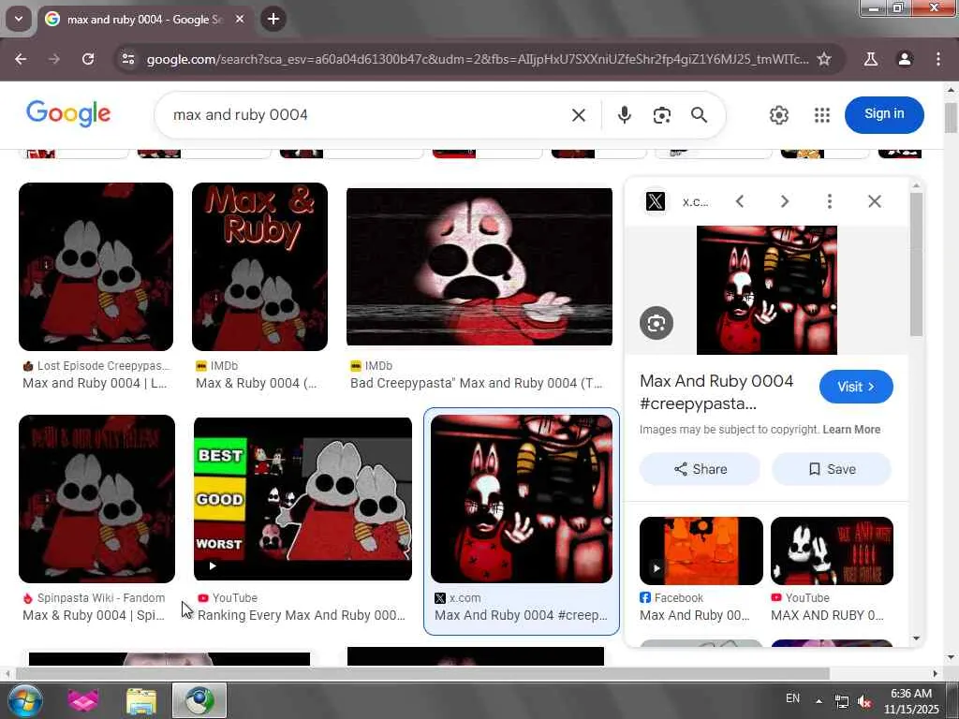959x719 pixels.
Task: Select the google.com URL address field
Action: coord(477,59)
